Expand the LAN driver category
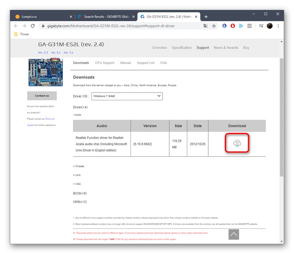This screenshot has width=294, height=254. [x=77, y=175]
